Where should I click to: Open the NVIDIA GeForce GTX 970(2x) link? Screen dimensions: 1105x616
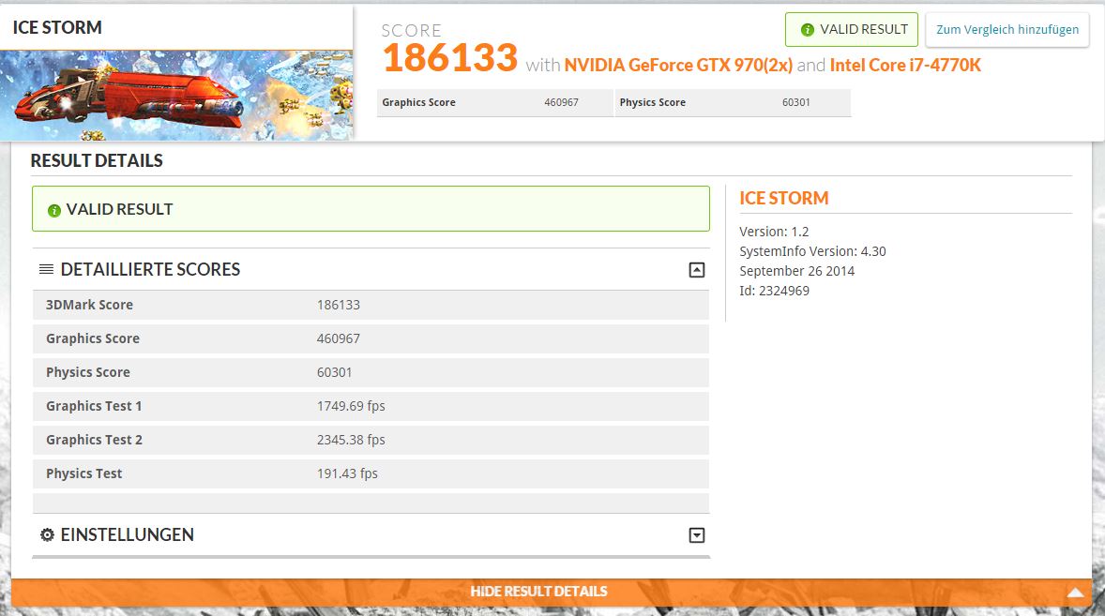[x=678, y=66]
